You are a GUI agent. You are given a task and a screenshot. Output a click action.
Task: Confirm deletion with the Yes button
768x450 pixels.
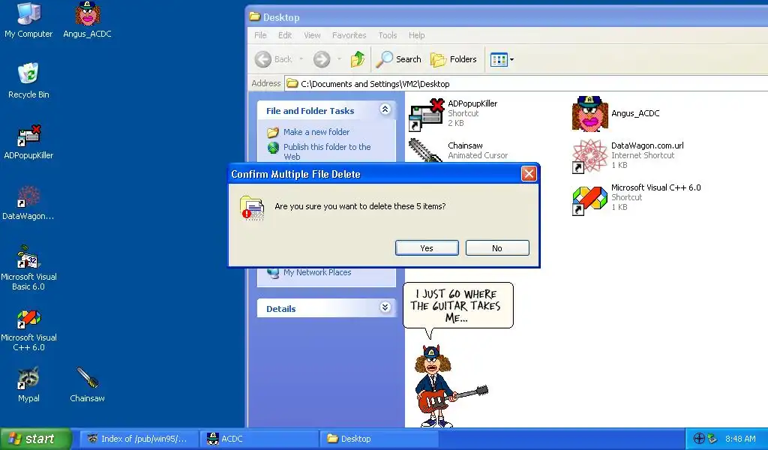427,247
